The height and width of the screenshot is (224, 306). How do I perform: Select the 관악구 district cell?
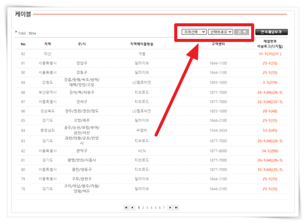click(82, 151)
